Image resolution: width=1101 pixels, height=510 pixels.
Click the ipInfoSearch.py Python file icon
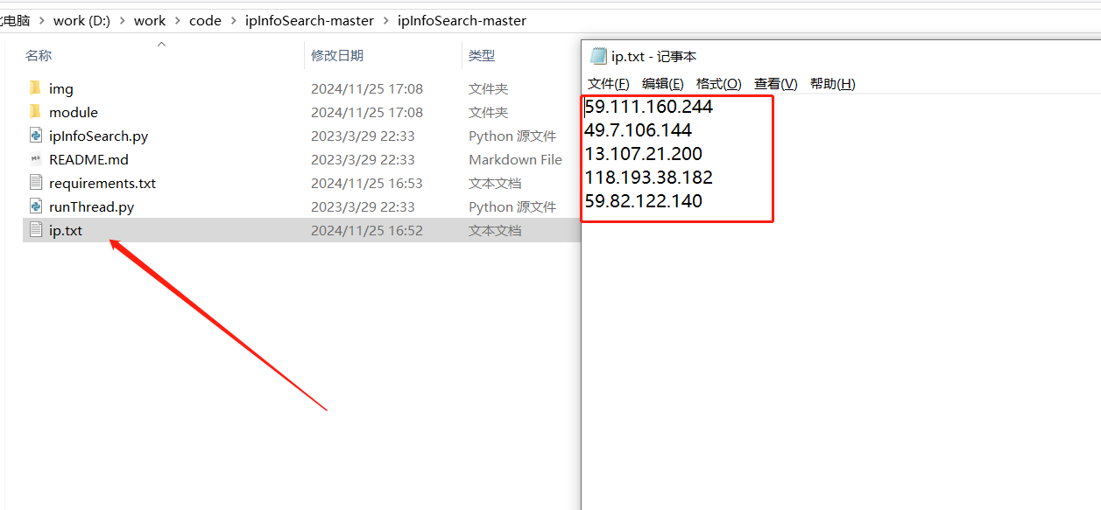click(x=35, y=136)
